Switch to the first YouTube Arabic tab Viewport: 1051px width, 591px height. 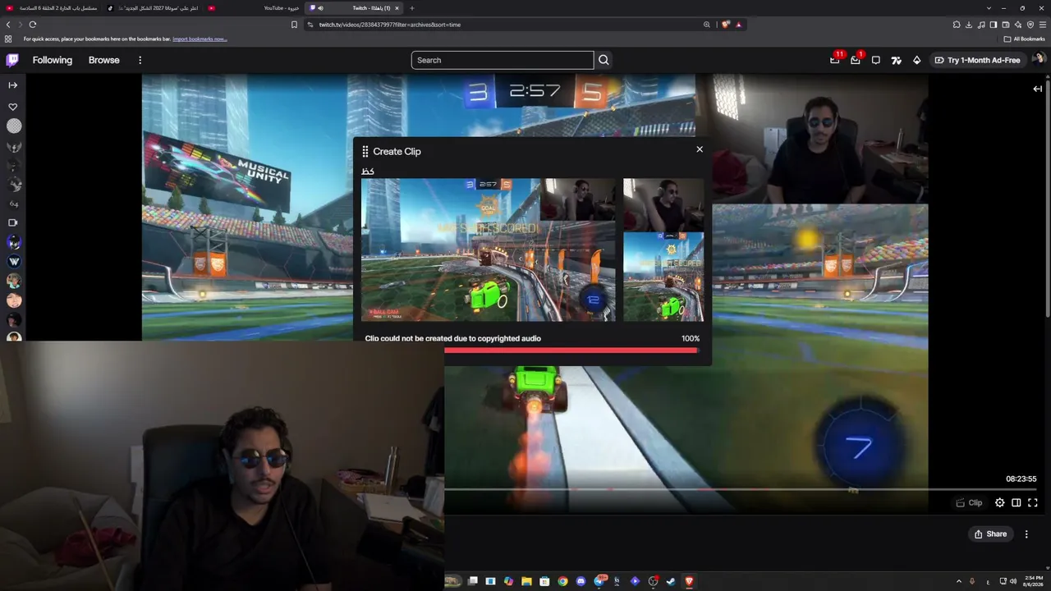tap(53, 8)
